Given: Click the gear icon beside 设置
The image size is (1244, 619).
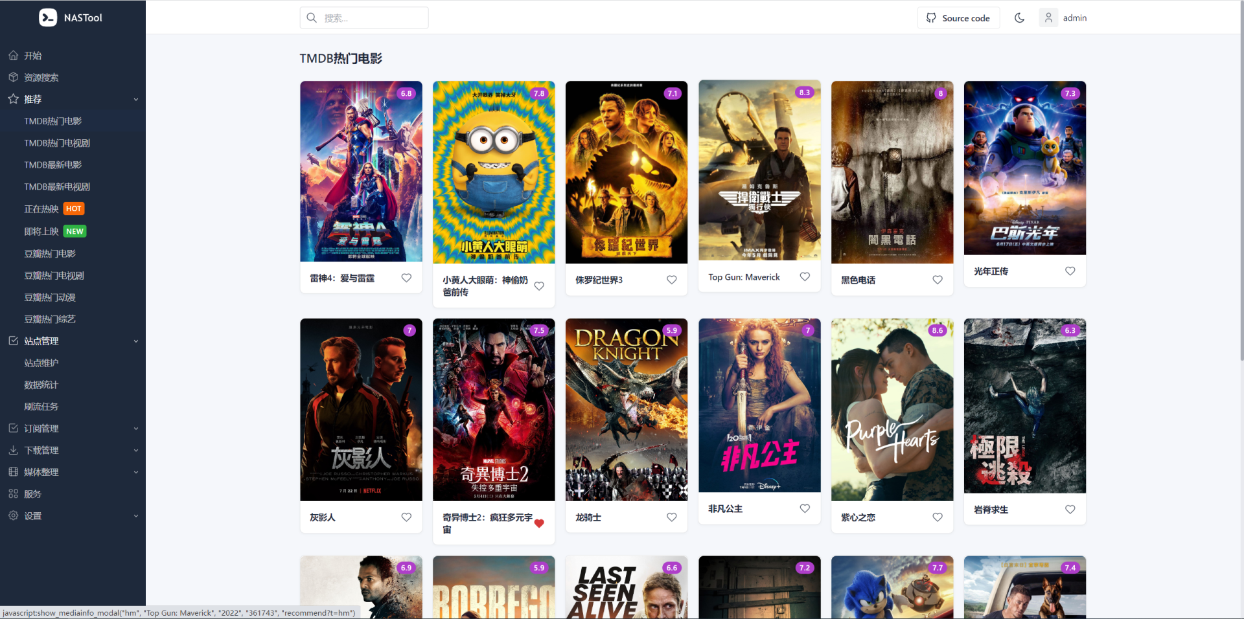Looking at the screenshot, I should tap(13, 515).
